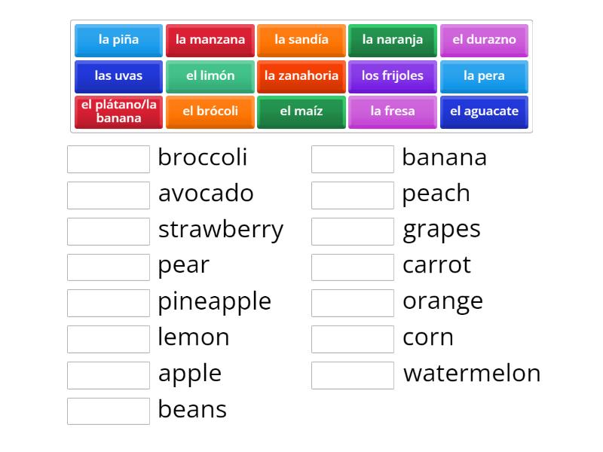Pick the "la zanahoria" tile

click(x=301, y=76)
